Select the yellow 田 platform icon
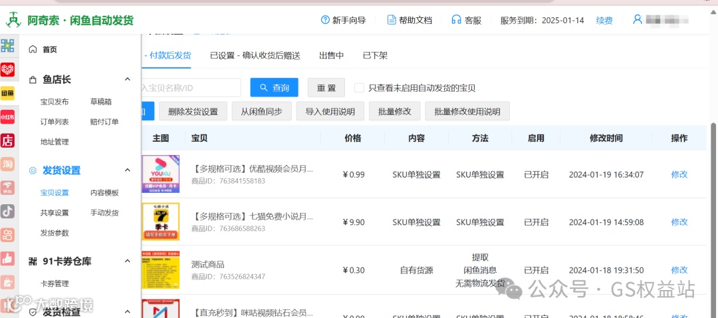This screenshot has width=718, height=318. (7, 93)
